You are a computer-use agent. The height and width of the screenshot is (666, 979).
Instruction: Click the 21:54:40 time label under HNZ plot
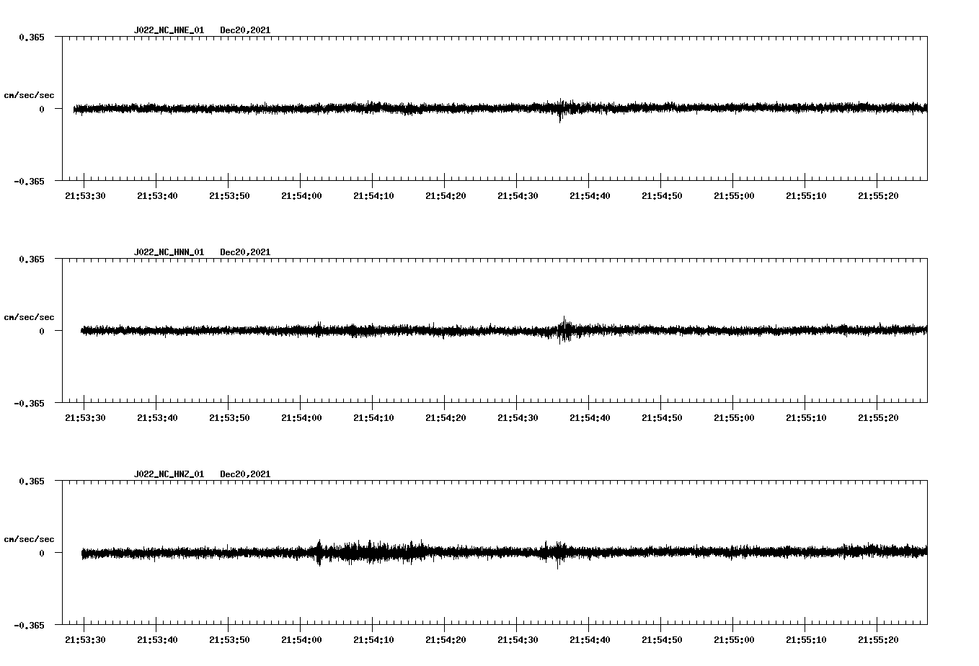click(x=590, y=639)
